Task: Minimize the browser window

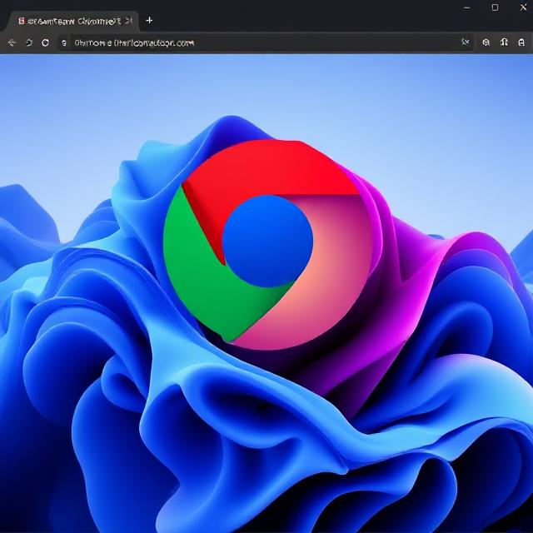Action: [467, 7]
